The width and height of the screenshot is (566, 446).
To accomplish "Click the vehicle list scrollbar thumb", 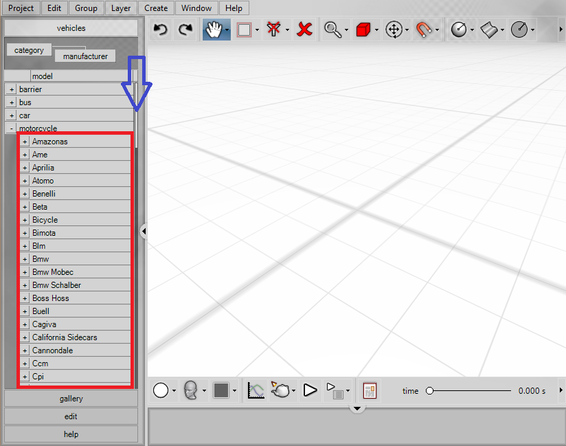I will click(137, 115).
